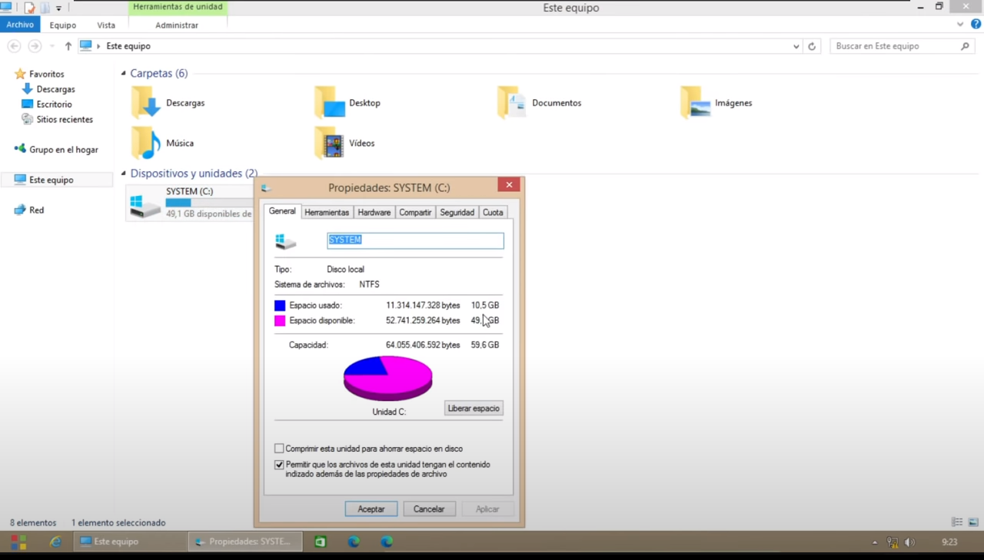Disable file content indexing on the drive

click(279, 465)
